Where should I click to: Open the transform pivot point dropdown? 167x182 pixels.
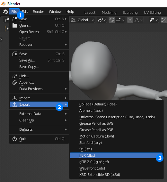[x=102, y=20]
